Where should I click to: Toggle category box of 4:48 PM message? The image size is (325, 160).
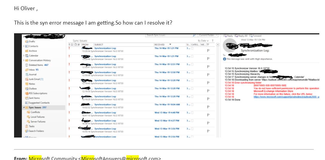(192, 113)
